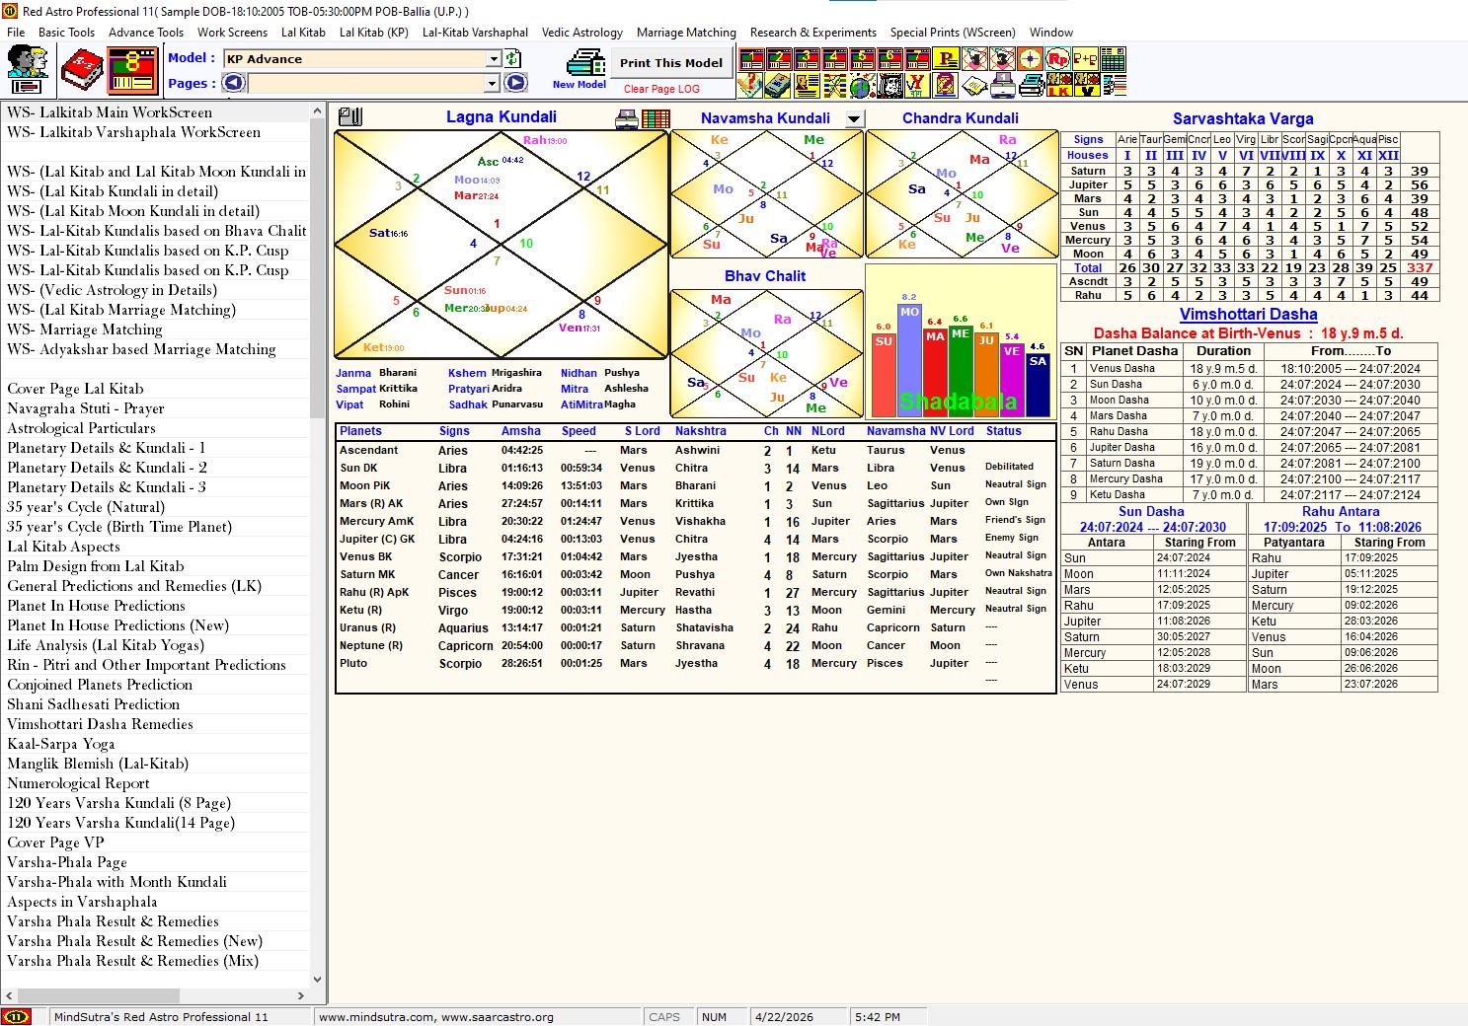Open workscreen 2 toolbar icon
The image size is (1468, 1026).
click(x=779, y=59)
